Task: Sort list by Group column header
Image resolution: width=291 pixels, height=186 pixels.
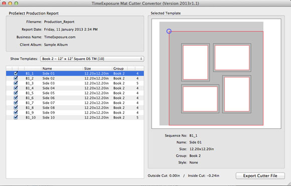Action: click(x=120, y=68)
